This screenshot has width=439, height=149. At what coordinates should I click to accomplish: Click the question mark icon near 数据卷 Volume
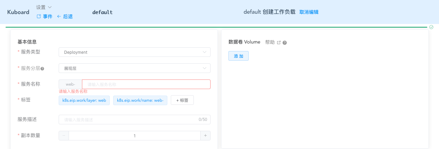pyautogui.click(x=285, y=43)
